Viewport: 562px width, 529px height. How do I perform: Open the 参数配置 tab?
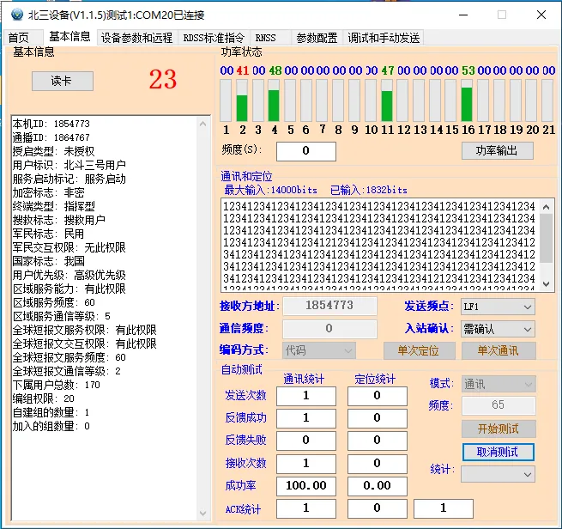click(x=317, y=38)
